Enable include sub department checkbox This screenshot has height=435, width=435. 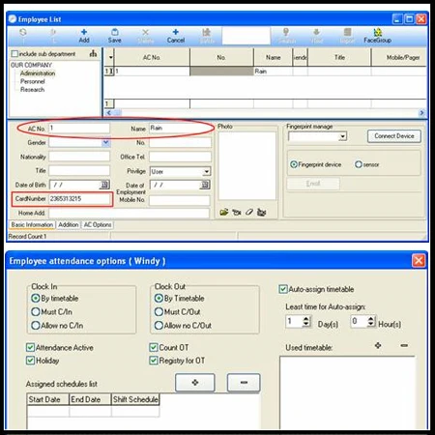[14, 53]
